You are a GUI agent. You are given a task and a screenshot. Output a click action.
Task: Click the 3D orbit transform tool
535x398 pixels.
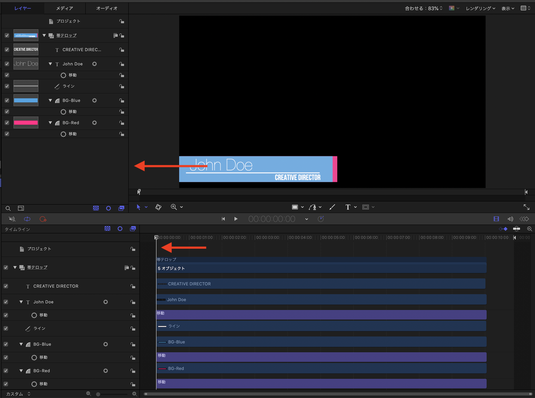pyautogui.click(x=158, y=207)
